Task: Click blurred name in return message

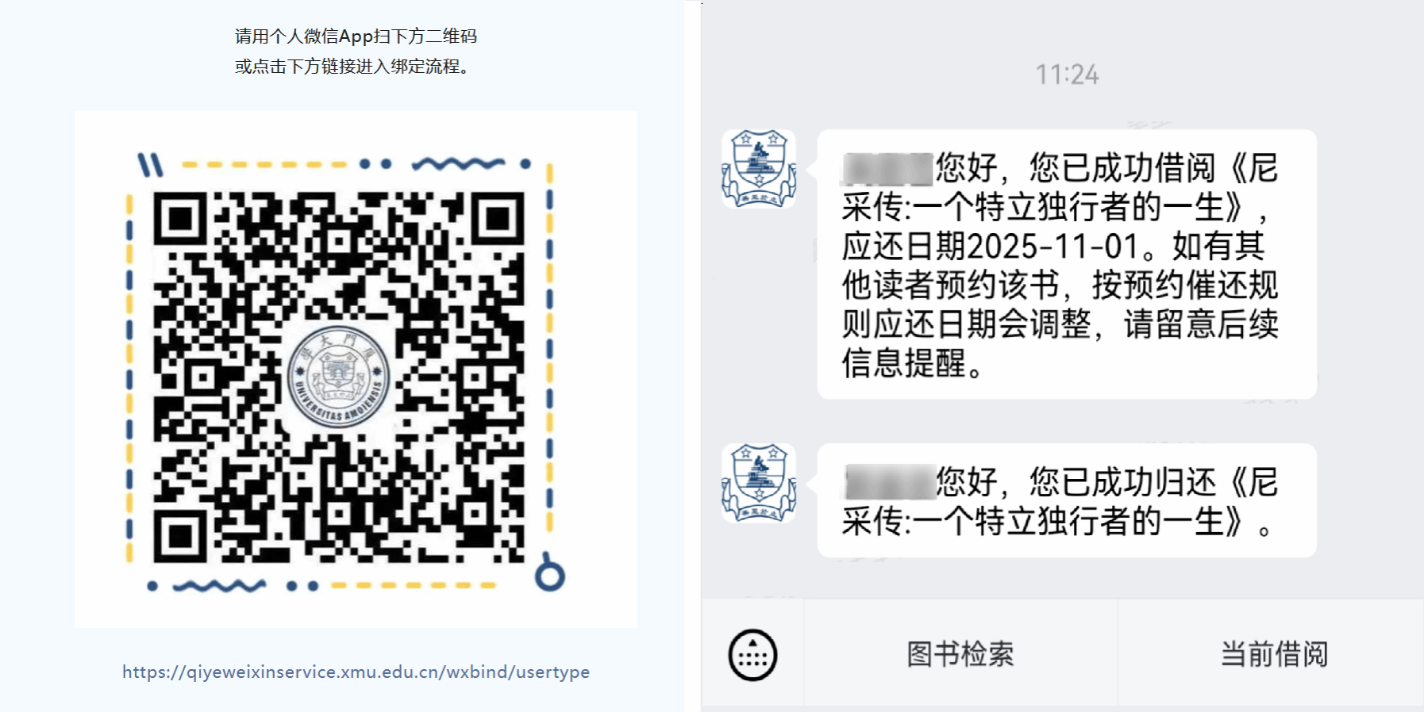Action: tap(890, 482)
